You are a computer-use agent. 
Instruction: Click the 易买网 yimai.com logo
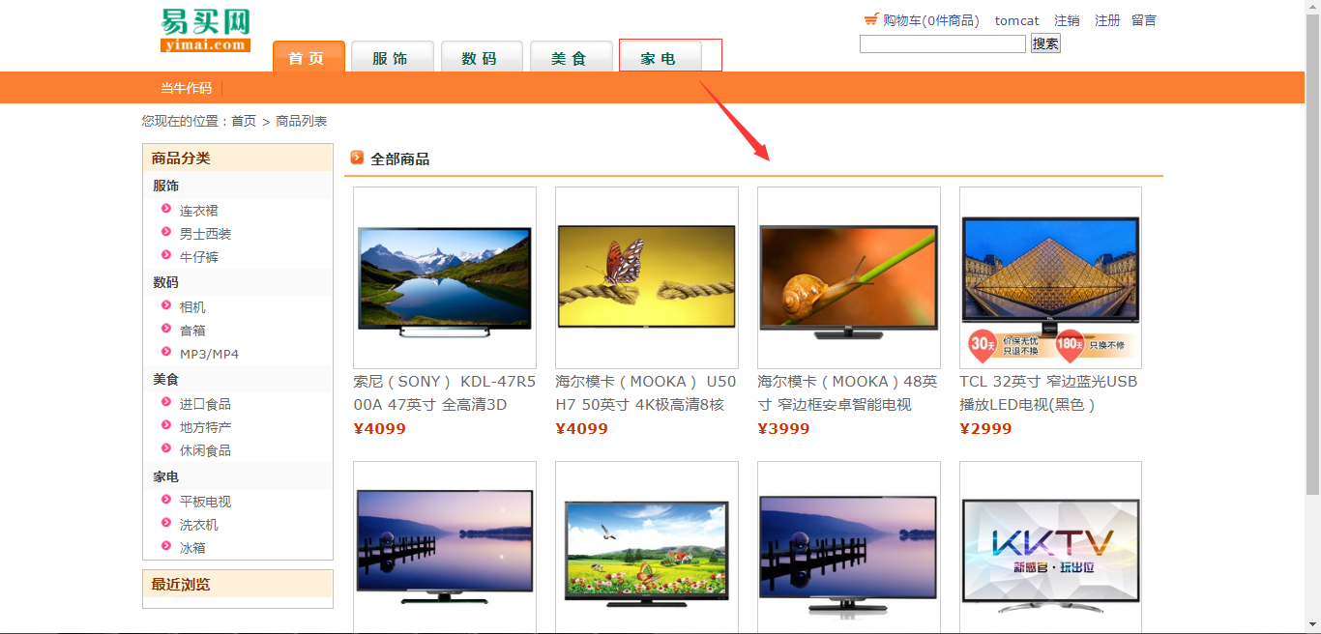[205, 30]
